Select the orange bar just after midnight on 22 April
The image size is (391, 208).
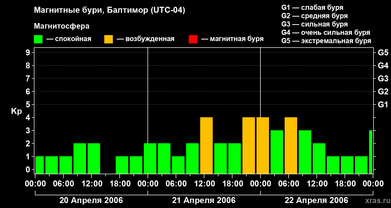click(x=263, y=146)
